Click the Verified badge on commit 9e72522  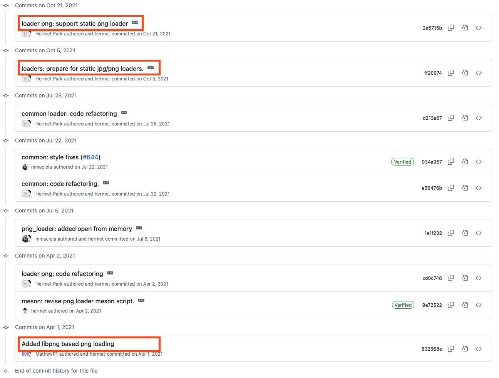pos(403,305)
